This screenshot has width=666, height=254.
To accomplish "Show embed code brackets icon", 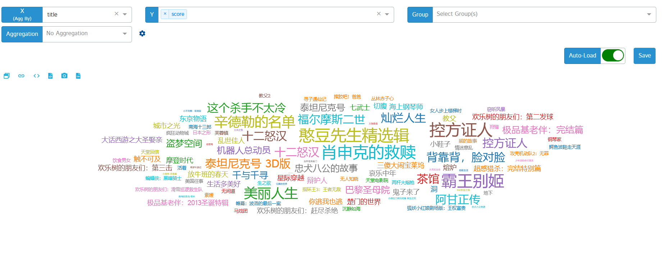I will [x=36, y=76].
